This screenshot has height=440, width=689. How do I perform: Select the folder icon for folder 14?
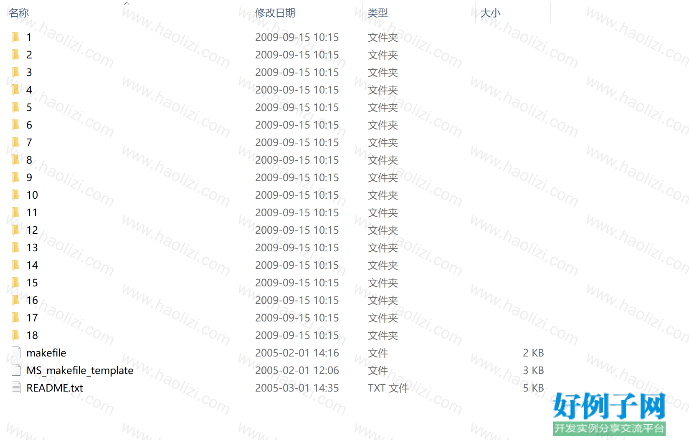[x=15, y=265]
